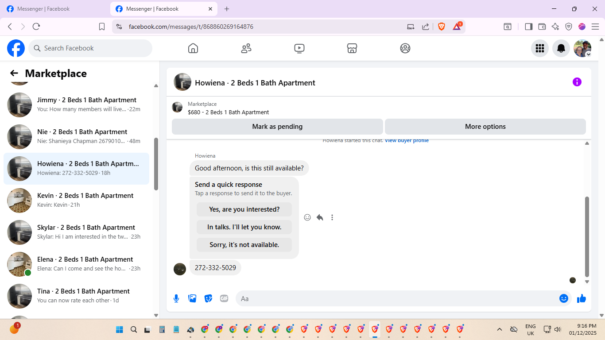Open the ENG UK language indicator

[x=530, y=329]
